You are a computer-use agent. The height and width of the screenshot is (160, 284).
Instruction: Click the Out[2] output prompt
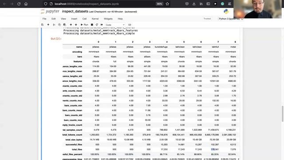click(x=56, y=39)
